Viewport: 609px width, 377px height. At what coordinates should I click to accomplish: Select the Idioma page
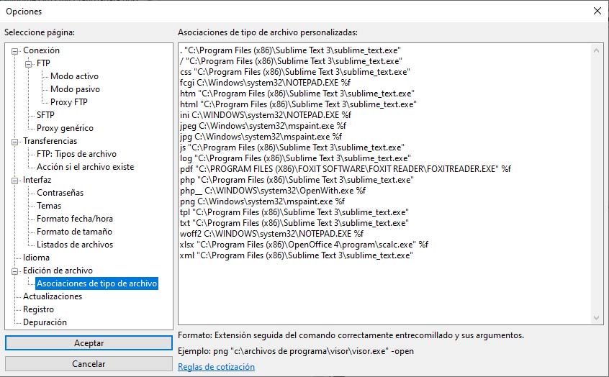point(36,258)
